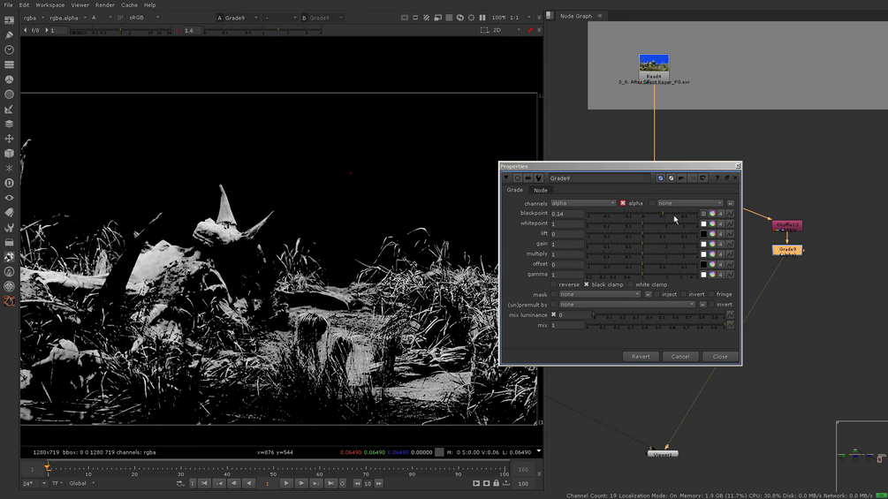Open the Render menu
The width and height of the screenshot is (888, 499).
click(x=104, y=5)
